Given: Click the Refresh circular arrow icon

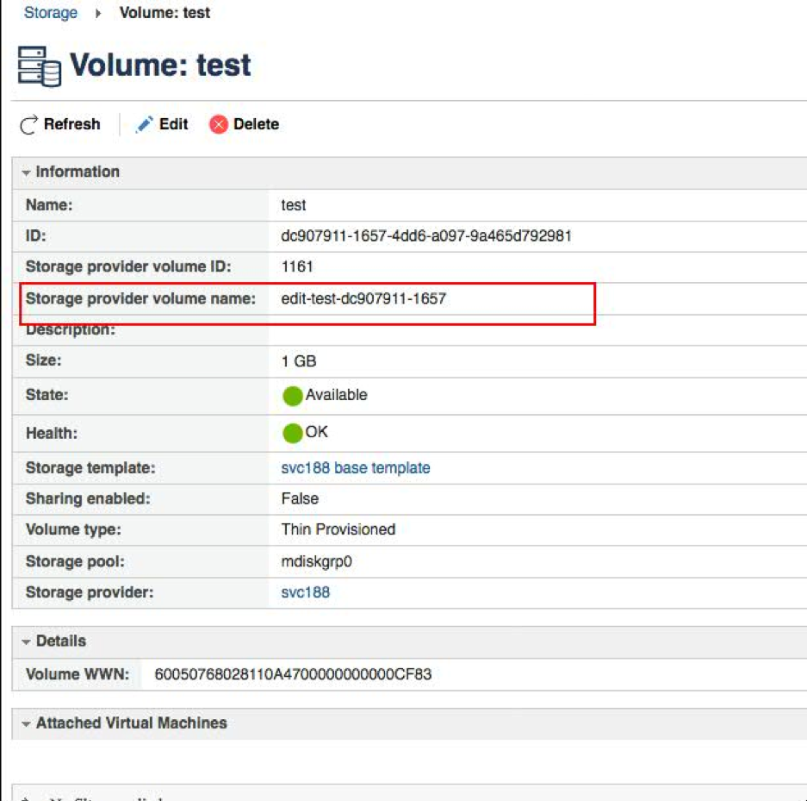Looking at the screenshot, I should (x=28, y=124).
